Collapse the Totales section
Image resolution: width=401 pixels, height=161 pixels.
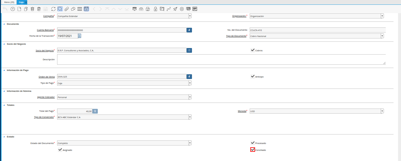click(4, 105)
